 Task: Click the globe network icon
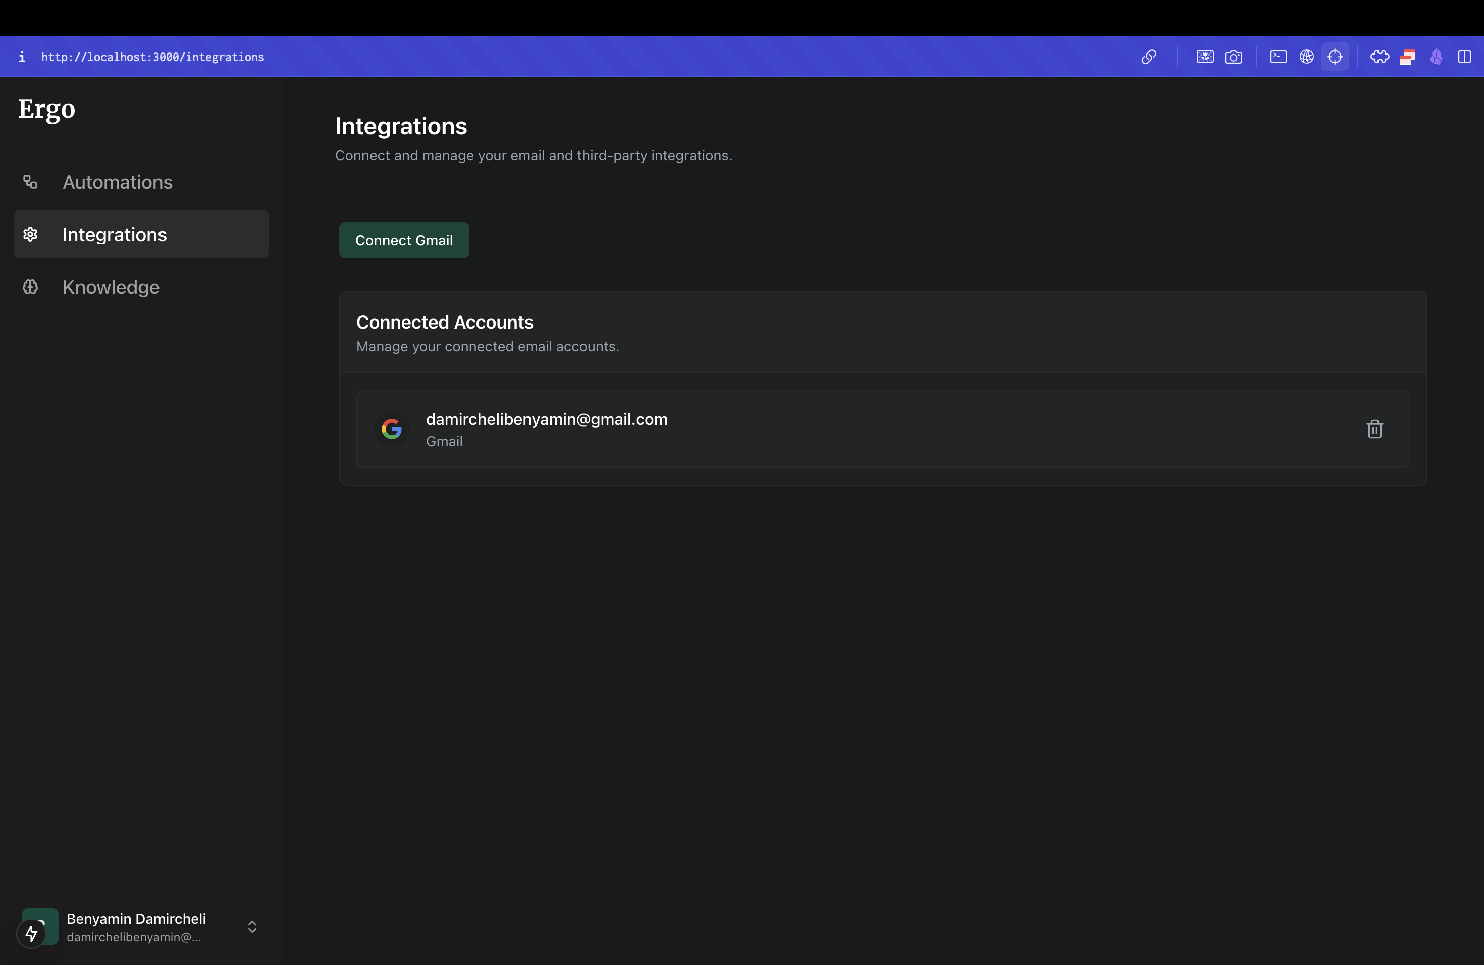[1306, 57]
